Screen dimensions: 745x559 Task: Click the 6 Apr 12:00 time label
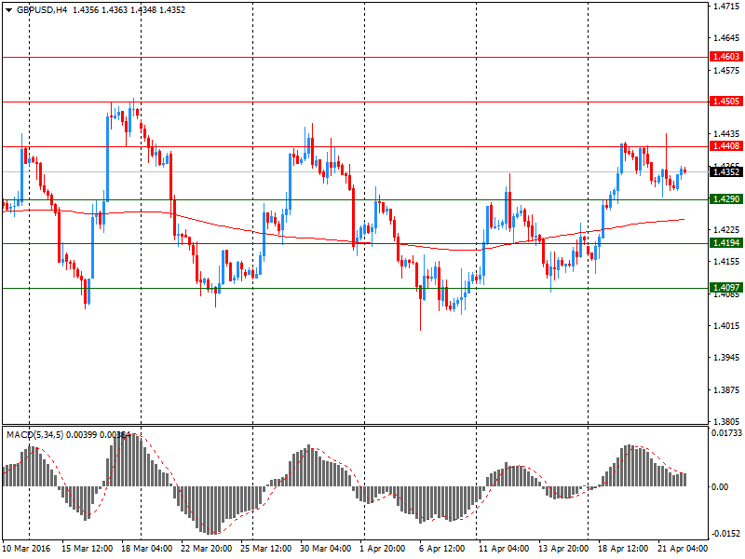(441, 549)
